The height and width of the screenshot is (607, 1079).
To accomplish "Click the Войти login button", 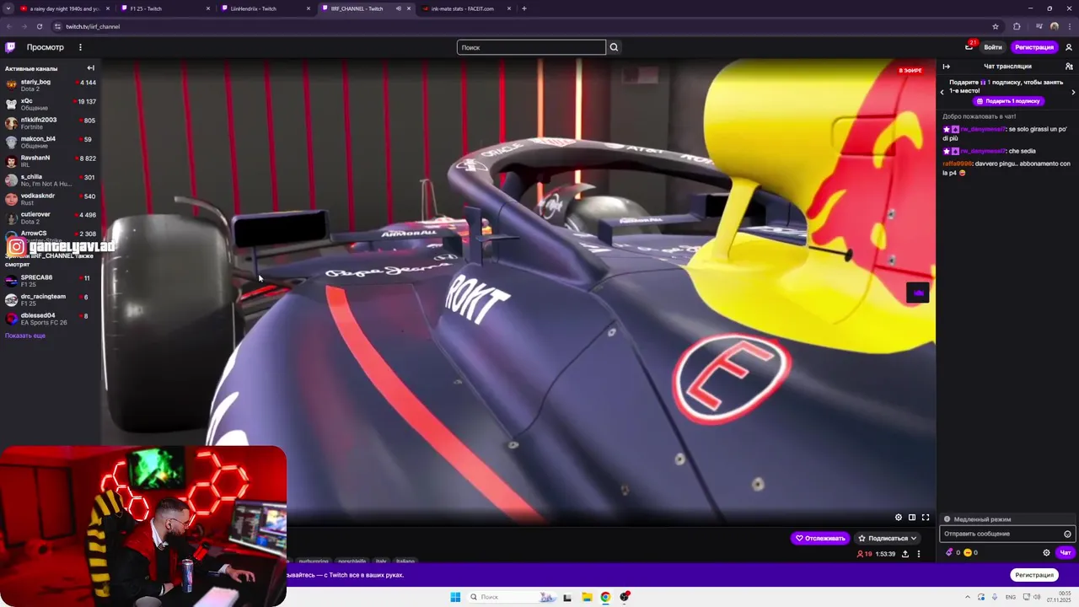I will [993, 47].
